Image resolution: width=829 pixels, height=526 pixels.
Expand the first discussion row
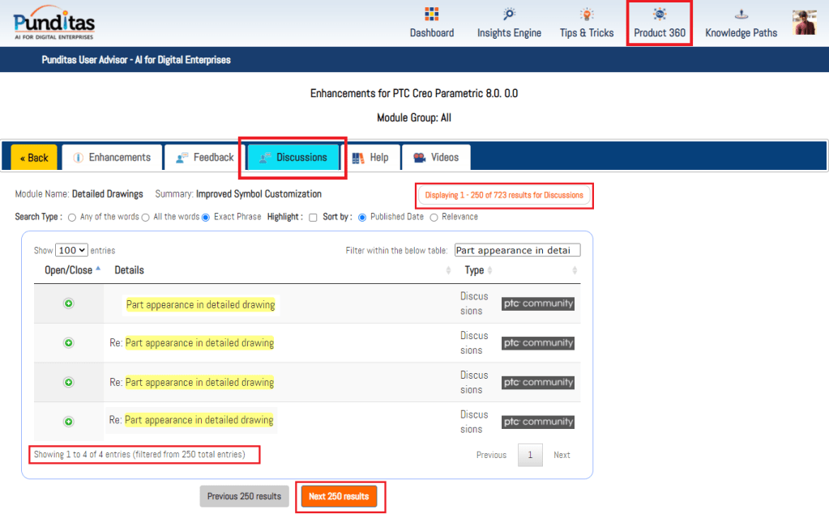point(69,303)
